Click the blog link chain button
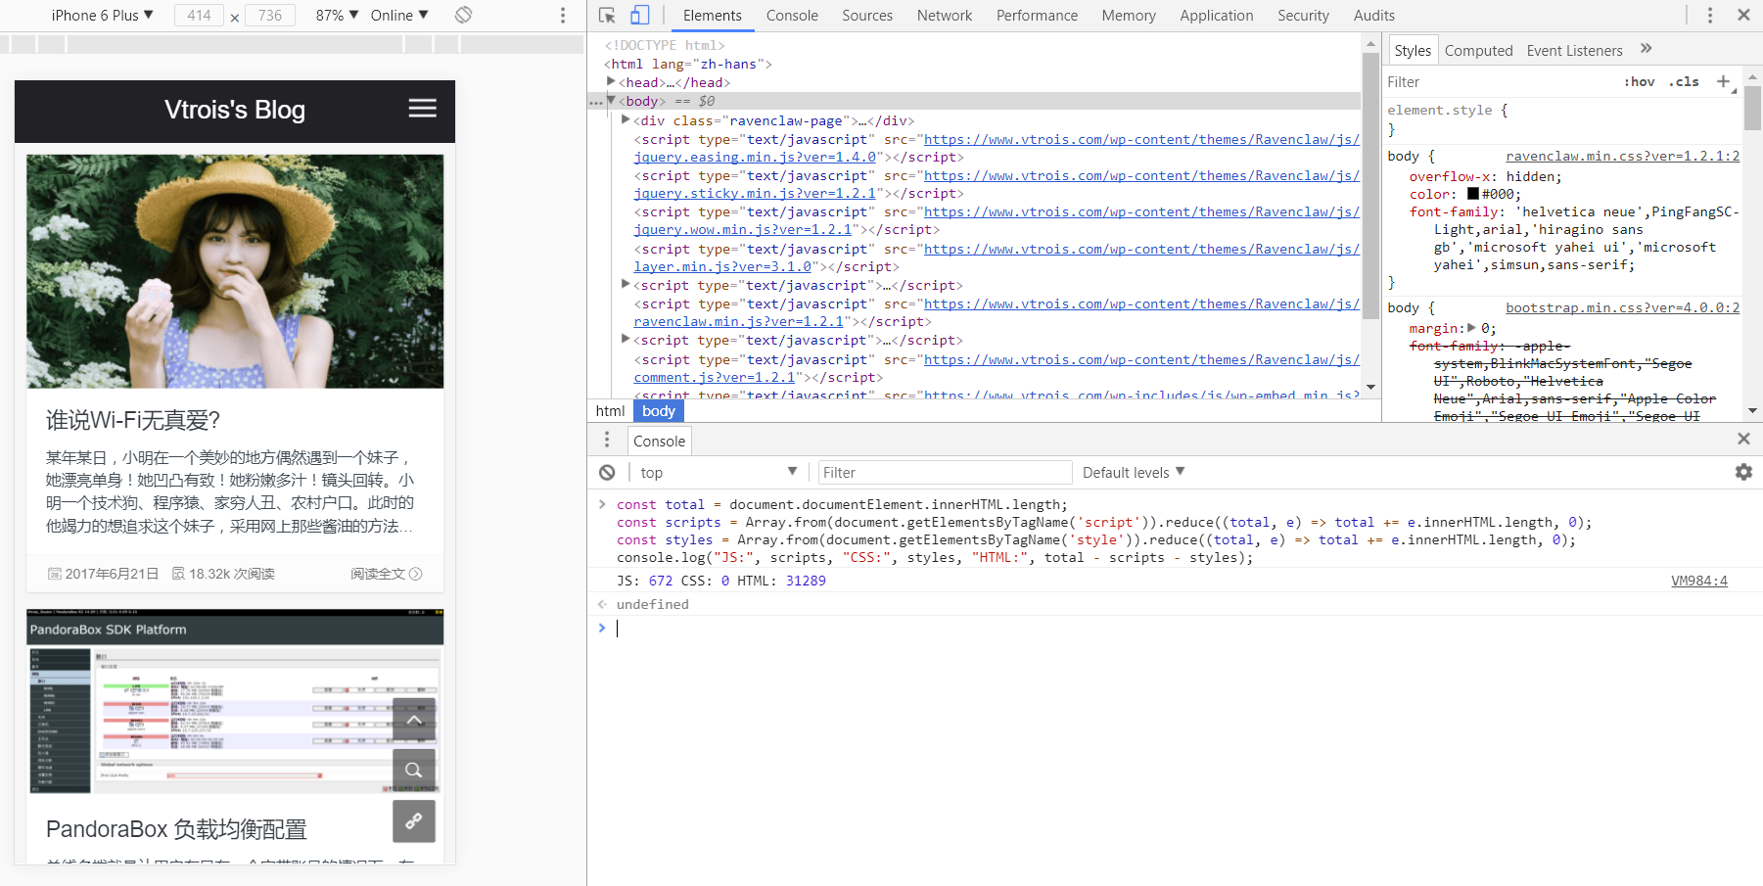The height and width of the screenshot is (886, 1763). (414, 820)
